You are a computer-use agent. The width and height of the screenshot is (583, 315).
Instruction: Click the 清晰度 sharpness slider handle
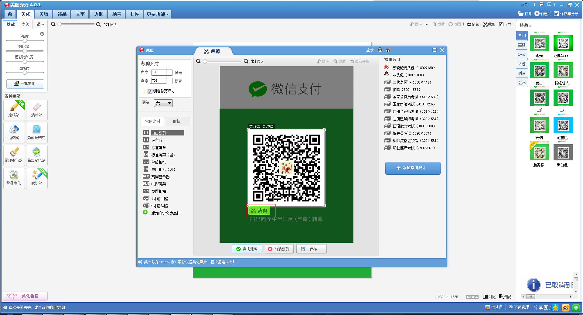25,73
